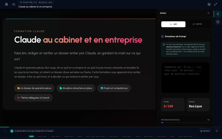Click the 'Projets et compétences' chip
222x139 pixels.
[x=114, y=88]
